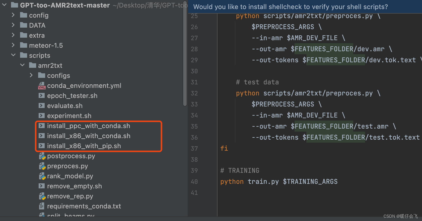Select the config folder name

point(39,15)
